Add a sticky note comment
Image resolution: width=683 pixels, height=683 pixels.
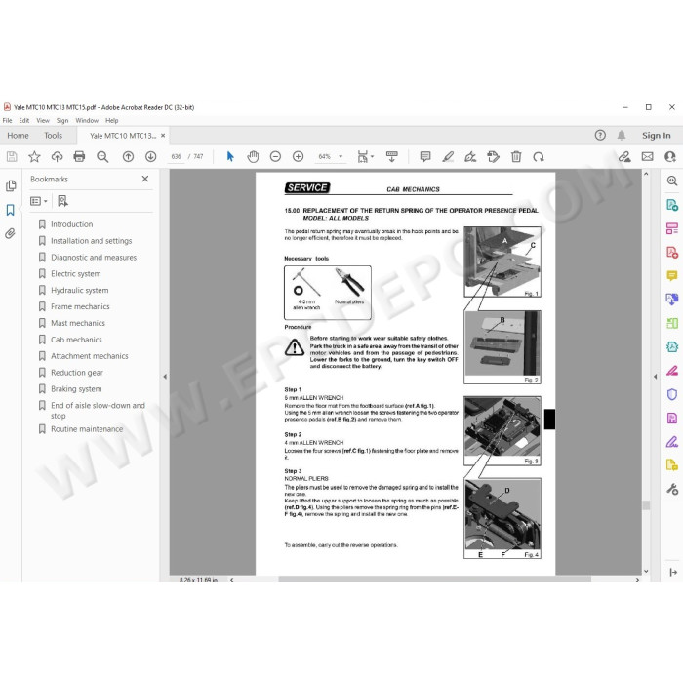pos(425,156)
